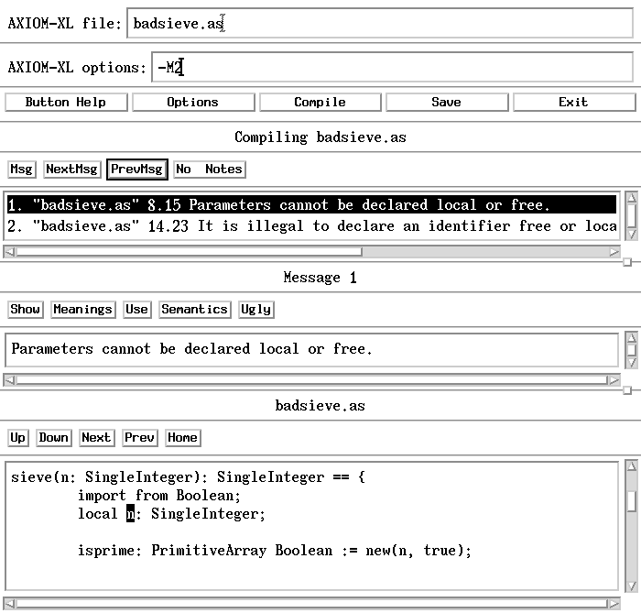Click the AXIOM-XL options input field

tap(392, 67)
